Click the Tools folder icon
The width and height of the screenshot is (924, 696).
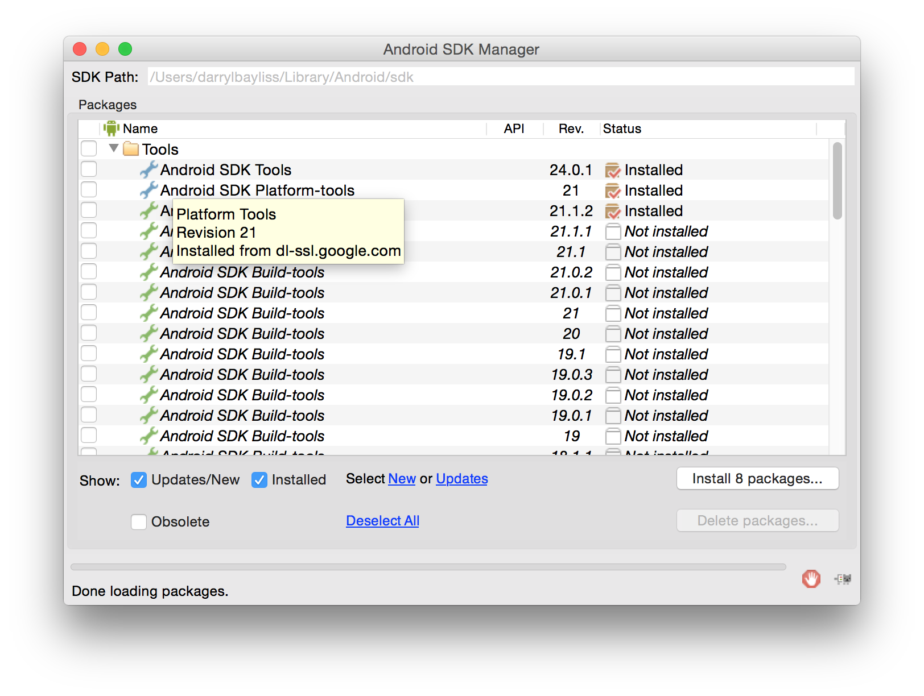pyautogui.click(x=131, y=149)
